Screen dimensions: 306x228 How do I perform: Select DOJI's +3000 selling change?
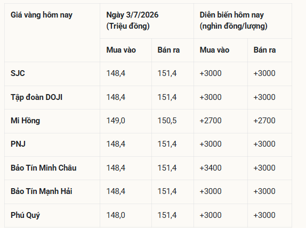264,97
